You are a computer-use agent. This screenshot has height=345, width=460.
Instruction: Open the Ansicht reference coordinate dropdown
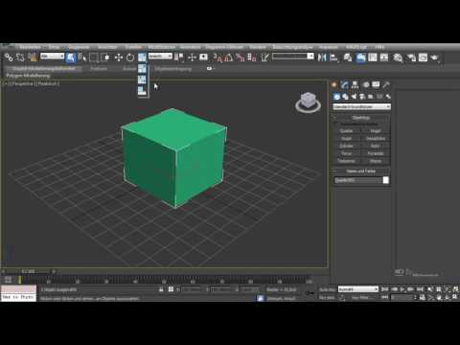pyautogui.click(x=160, y=57)
